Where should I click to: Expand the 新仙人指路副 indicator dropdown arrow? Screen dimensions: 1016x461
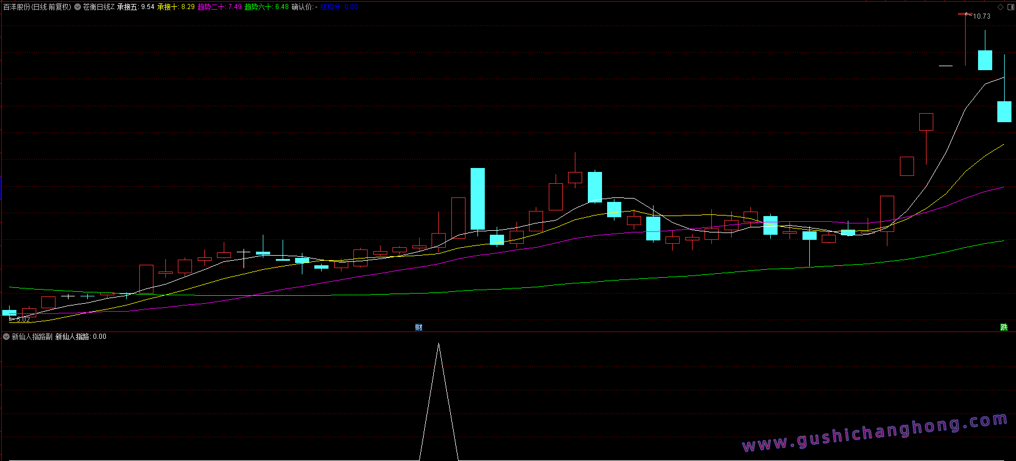point(6,337)
